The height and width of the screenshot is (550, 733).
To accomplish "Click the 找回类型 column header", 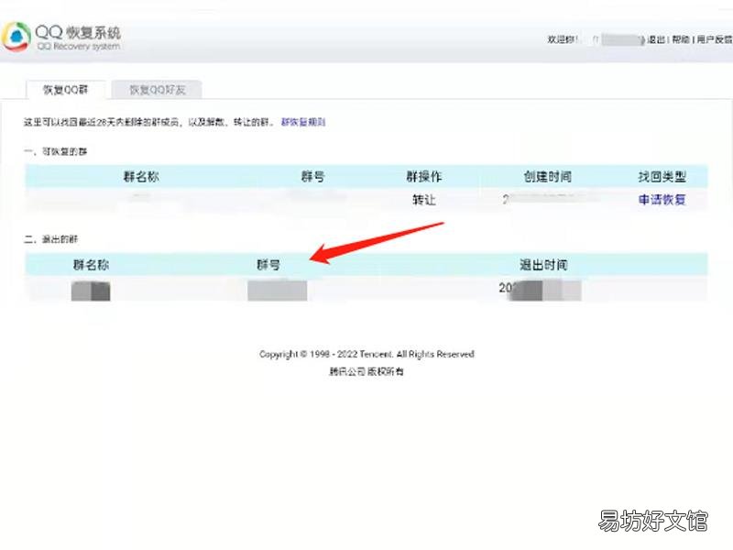I will tap(662, 176).
